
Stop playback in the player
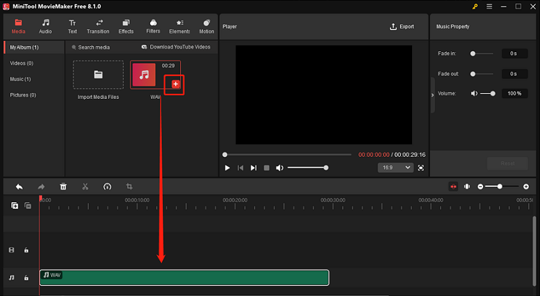coord(266,168)
